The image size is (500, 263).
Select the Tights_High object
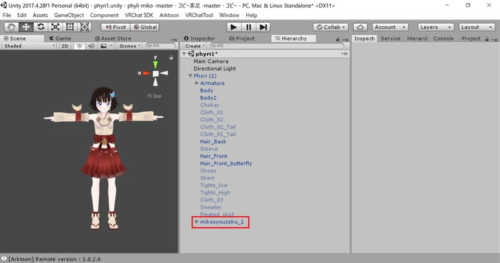[x=215, y=192]
